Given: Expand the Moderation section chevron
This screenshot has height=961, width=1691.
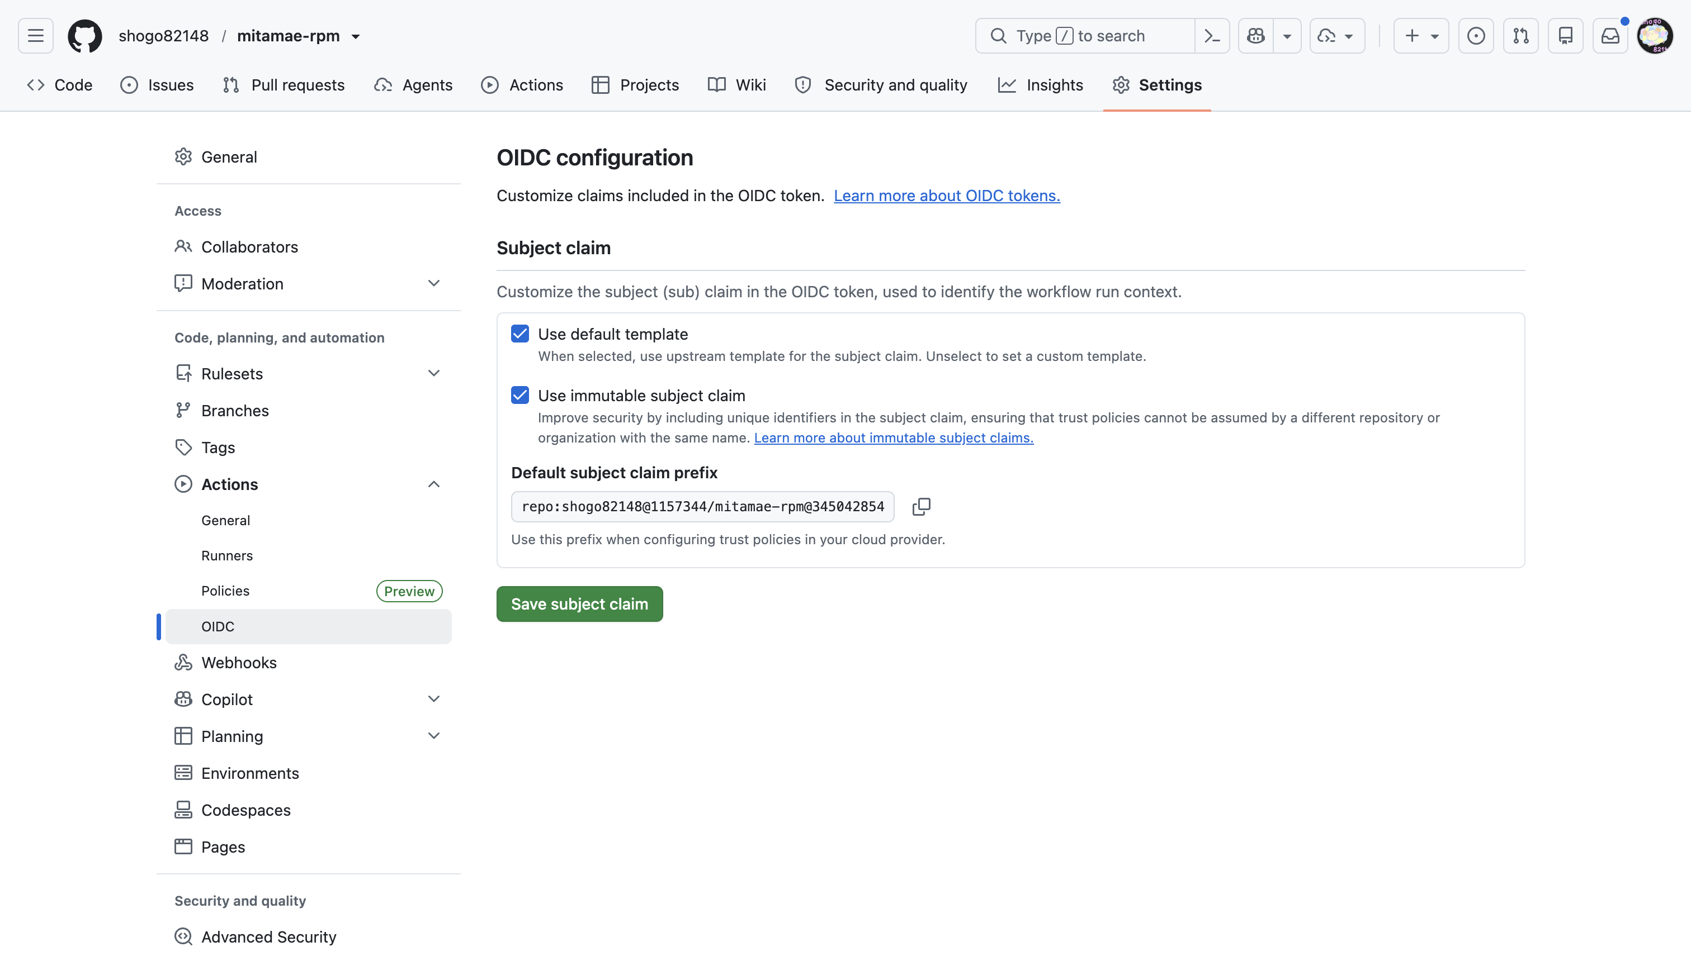Looking at the screenshot, I should coord(433,284).
